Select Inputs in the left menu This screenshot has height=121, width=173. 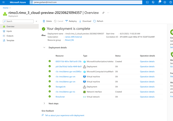pos(9,31)
